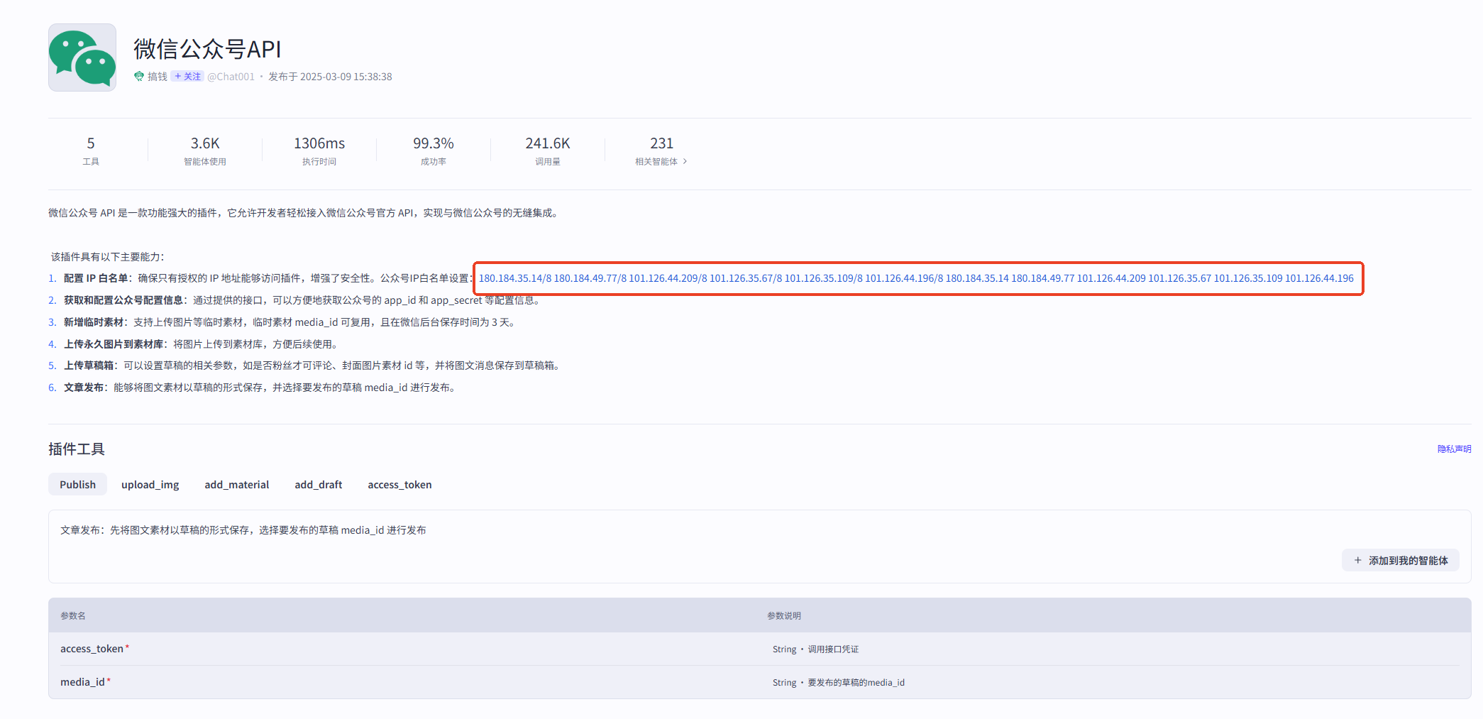Switch to the upload_img tab

pyautogui.click(x=150, y=484)
